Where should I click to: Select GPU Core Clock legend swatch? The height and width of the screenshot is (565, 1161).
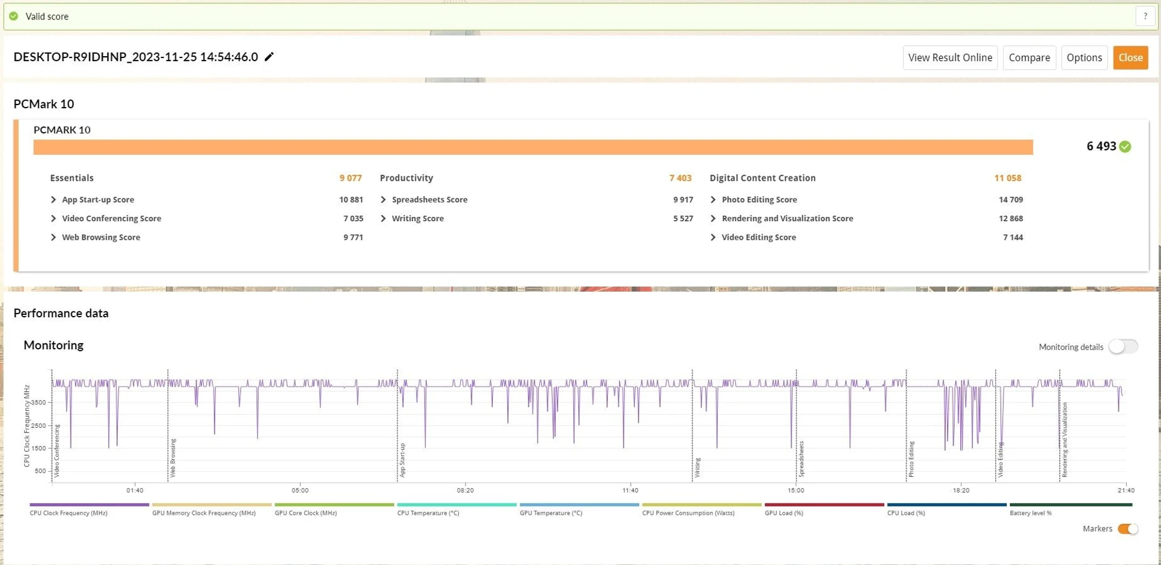coord(334,505)
